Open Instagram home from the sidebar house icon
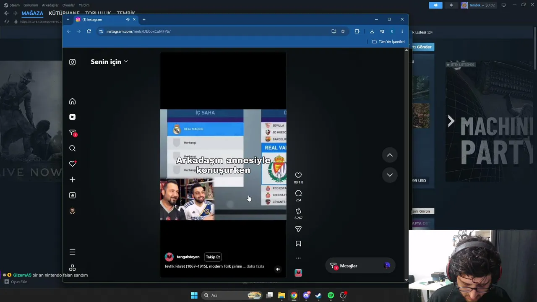Screen dimensions: 537x302 pyautogui.click(x=72, y=102)
